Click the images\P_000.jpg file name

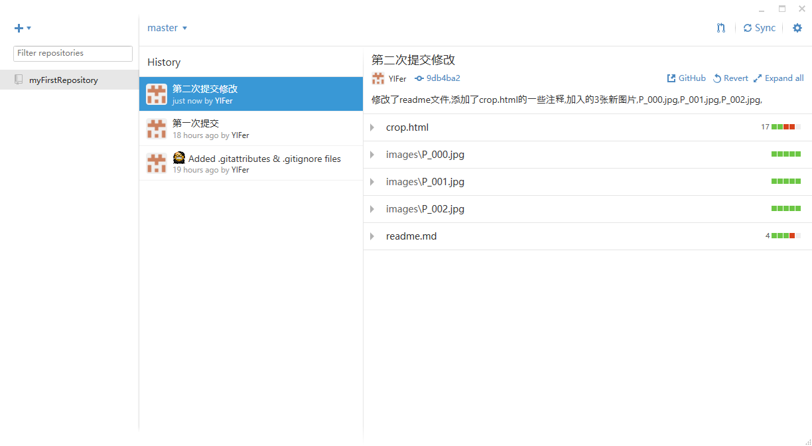coord(425,155)
